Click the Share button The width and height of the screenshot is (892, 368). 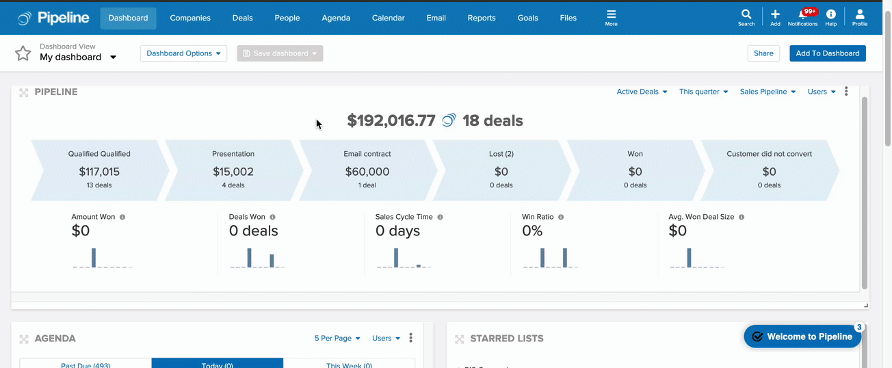tap(763, 53)
